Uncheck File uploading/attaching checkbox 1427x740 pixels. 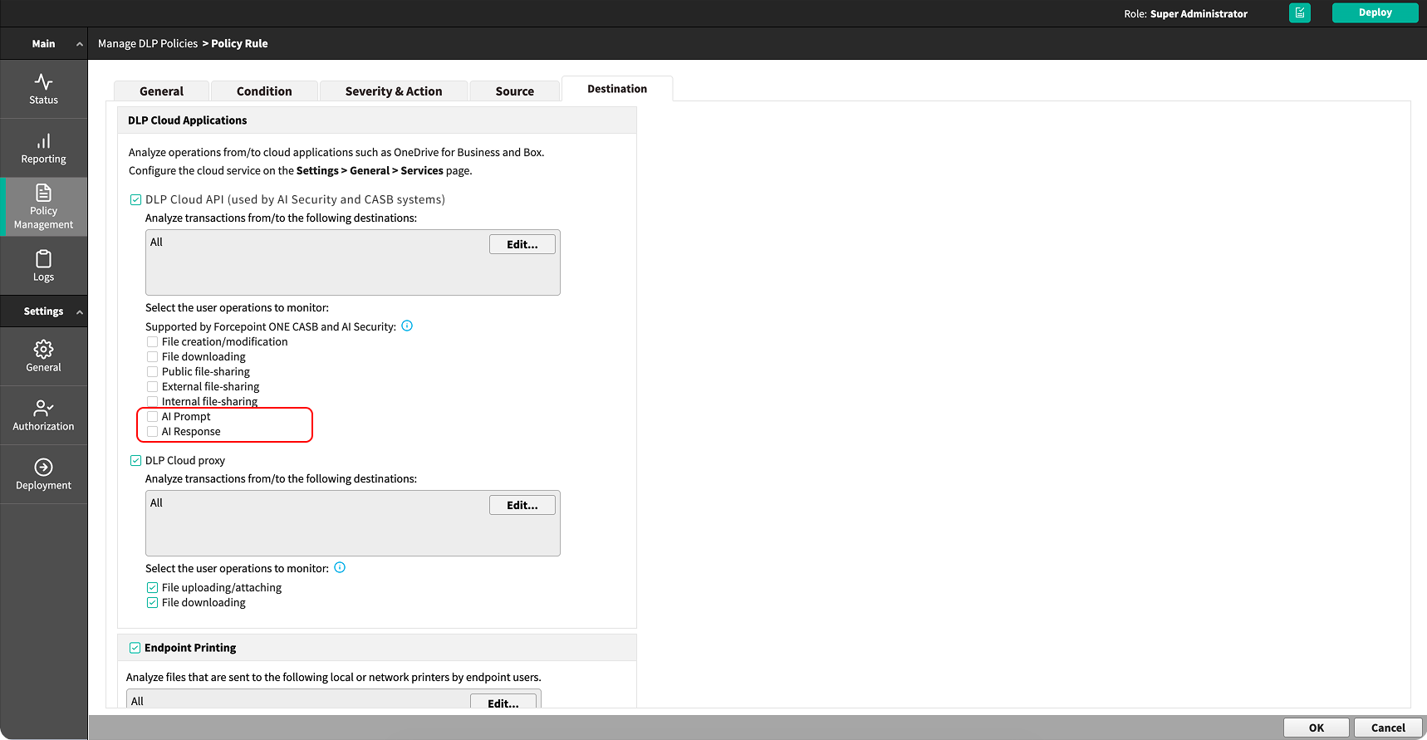(152, 587)
